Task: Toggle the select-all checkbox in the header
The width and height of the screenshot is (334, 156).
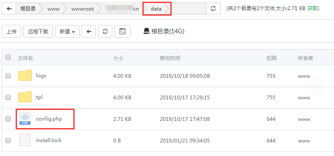Action: [8, 57]
